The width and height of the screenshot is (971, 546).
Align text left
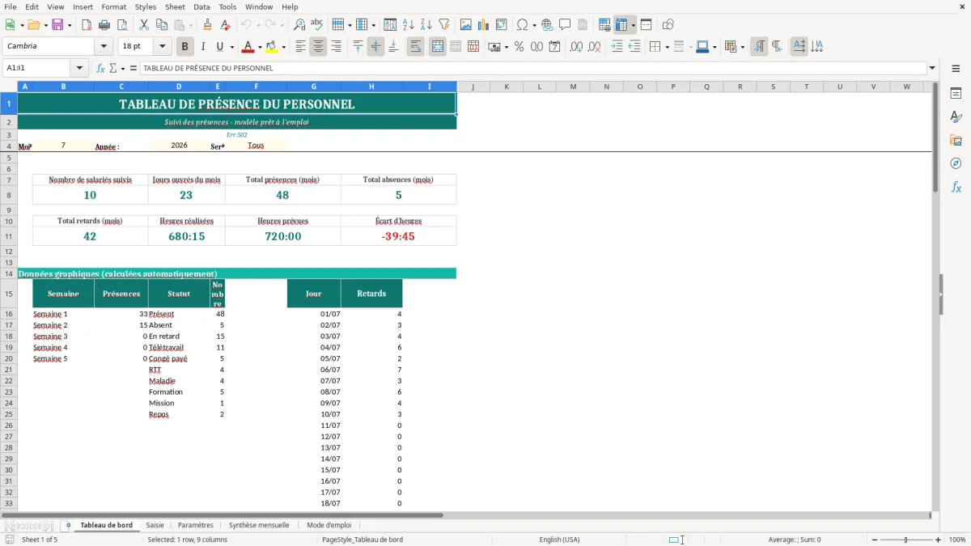301,47
